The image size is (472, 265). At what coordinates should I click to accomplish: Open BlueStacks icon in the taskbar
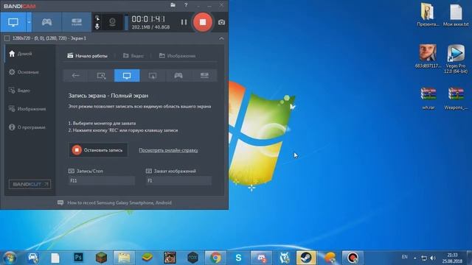point(147,258)
